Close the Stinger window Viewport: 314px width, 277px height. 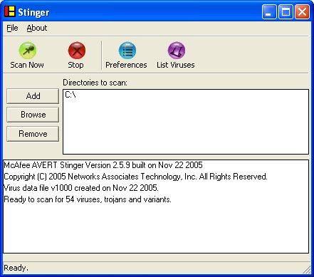click(x=302, y=12)
